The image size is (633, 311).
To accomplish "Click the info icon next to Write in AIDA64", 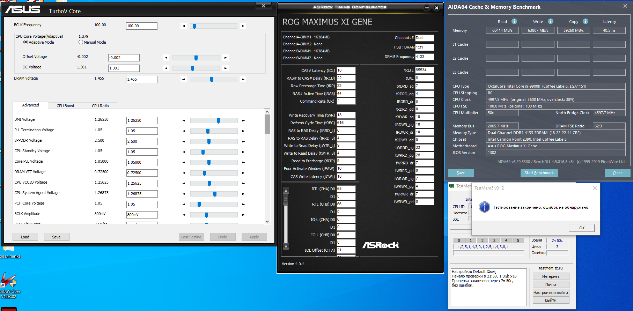I will (x=551, y=21).
